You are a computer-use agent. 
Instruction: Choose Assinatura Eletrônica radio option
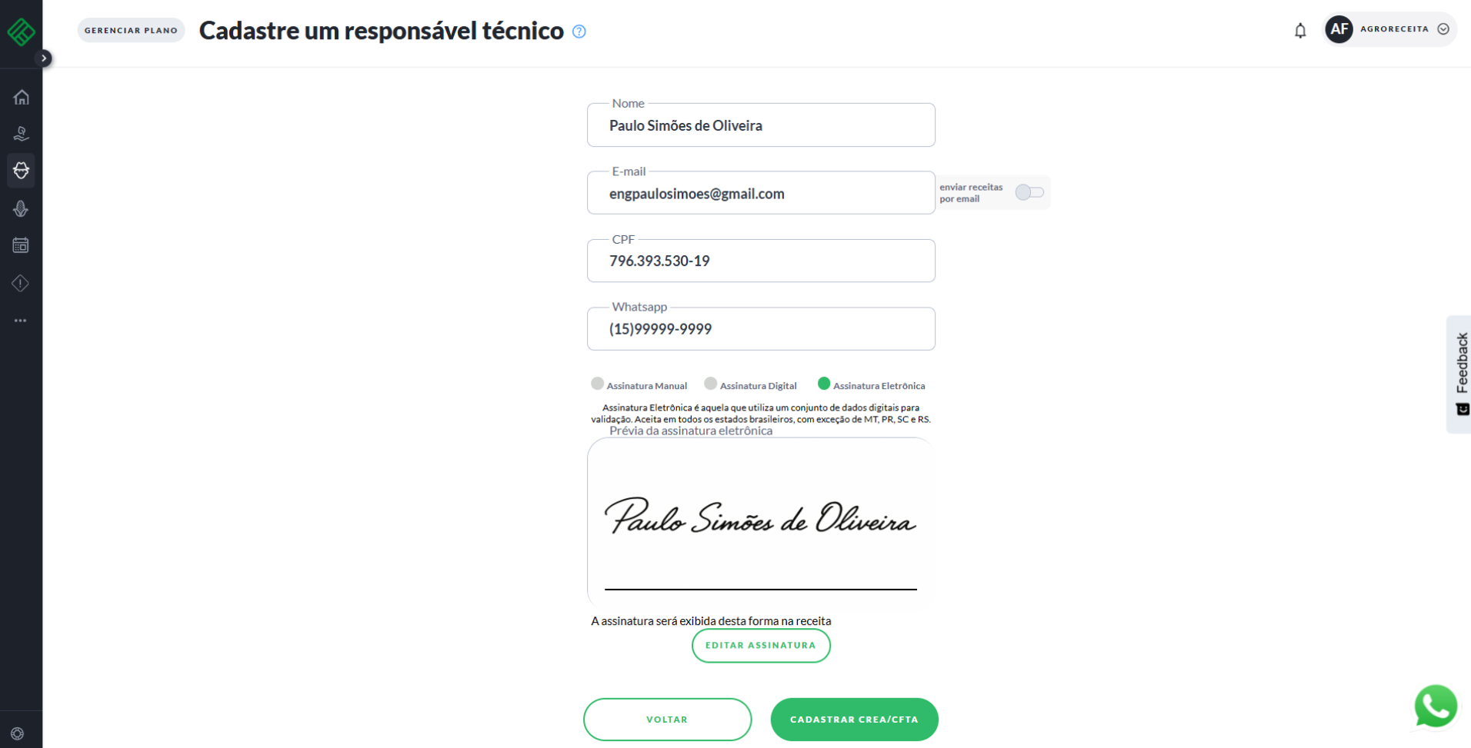(x=823, y=384)
